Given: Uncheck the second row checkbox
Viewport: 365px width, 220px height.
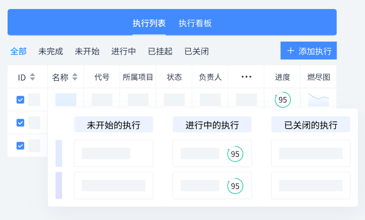Looking at the screenshot, I should point(20,123).
